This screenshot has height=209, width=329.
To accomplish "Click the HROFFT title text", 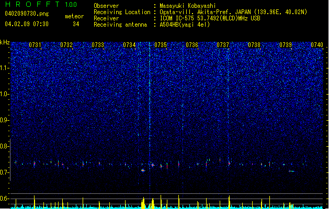I will (32, 4).
